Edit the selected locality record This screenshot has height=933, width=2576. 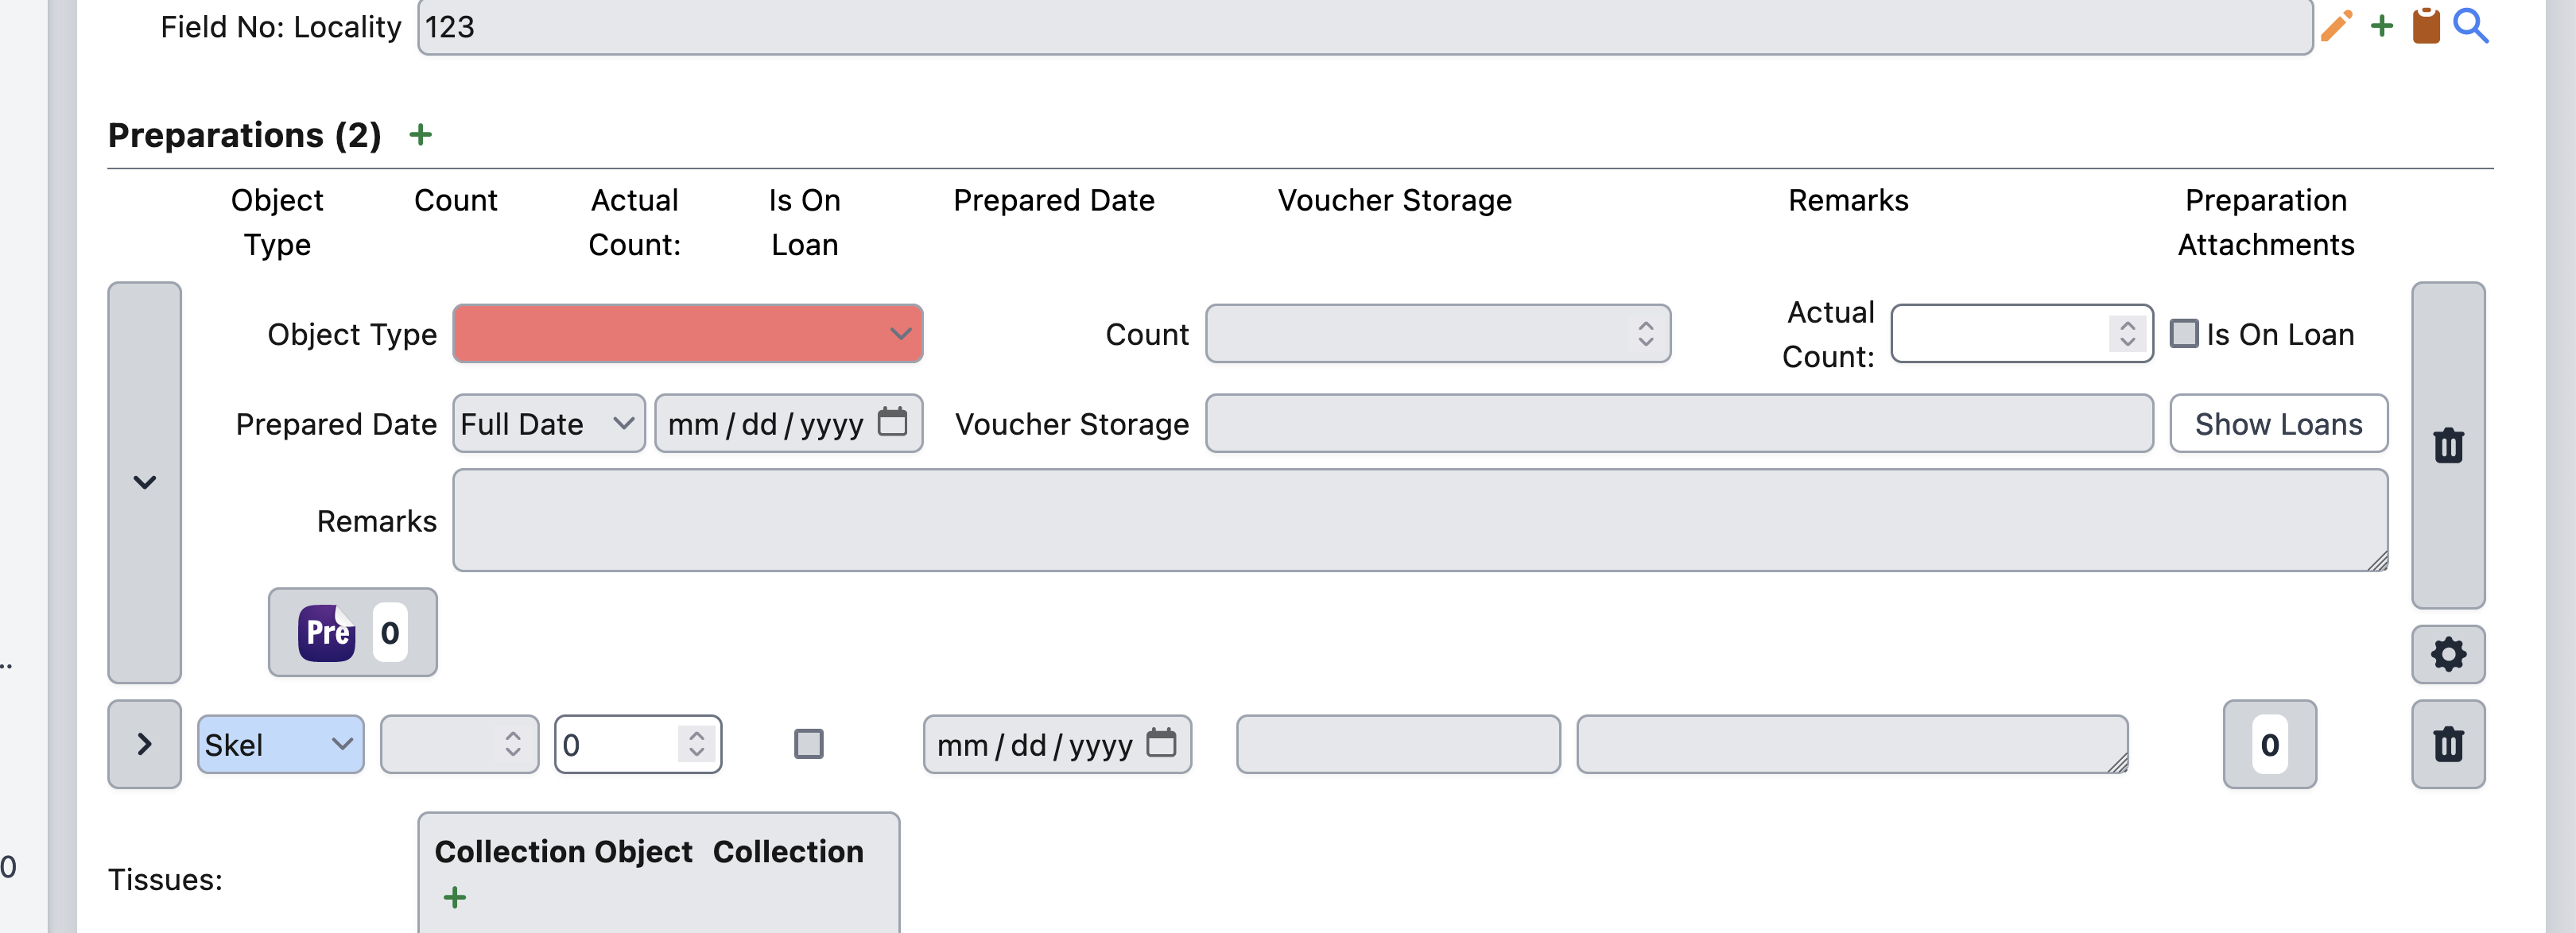pos(2337,26)
